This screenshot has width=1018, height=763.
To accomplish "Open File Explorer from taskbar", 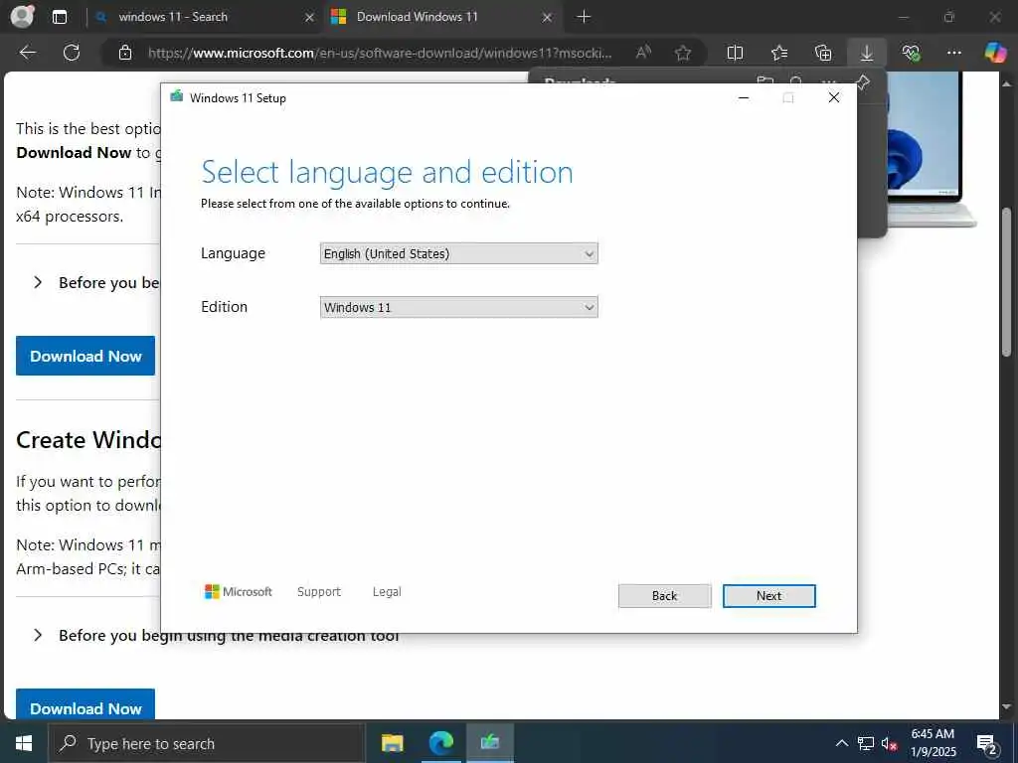I will 392,743.
